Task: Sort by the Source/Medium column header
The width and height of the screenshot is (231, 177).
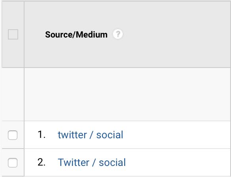Action: (x=76, y=35)
